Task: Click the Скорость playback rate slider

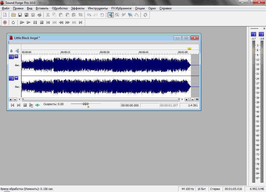Action: (86, 104)
